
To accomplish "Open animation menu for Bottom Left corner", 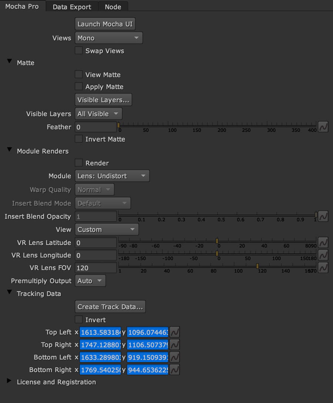I will [x=175, y=357].
